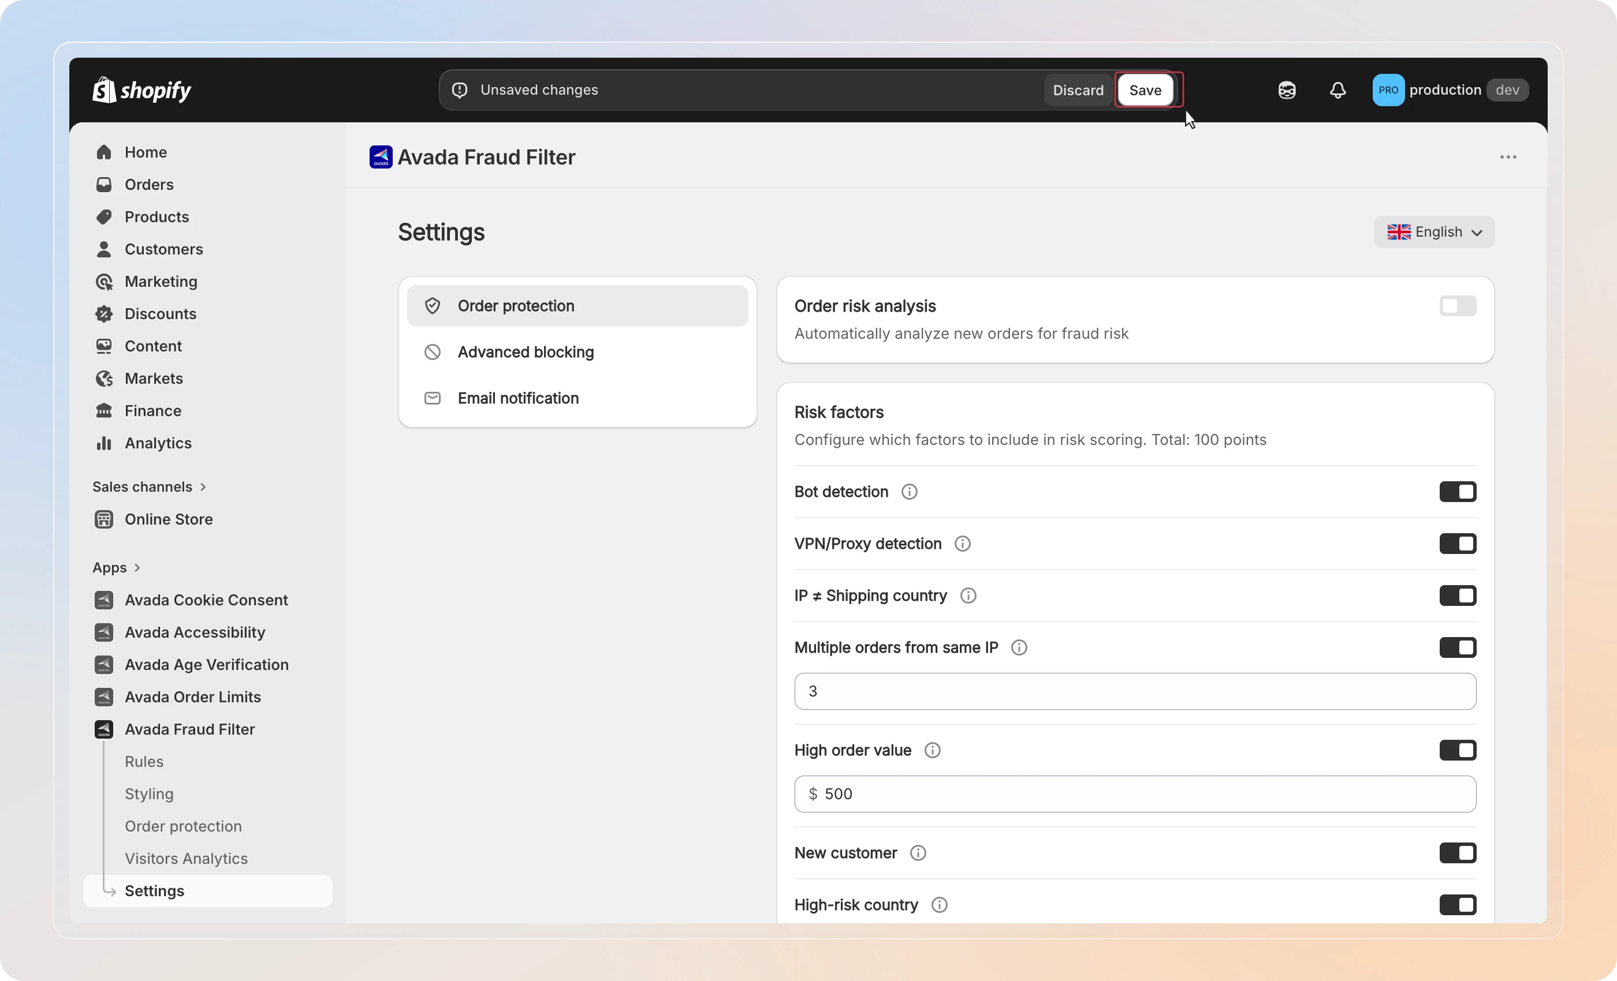Viewport: 1617px width, 981px height.
Task: Disable the VPN/Proxy detection toggle
Action: point(1458,544)
